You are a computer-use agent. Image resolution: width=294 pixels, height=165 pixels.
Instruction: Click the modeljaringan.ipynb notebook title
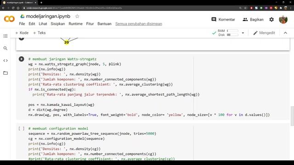point(48,16)
